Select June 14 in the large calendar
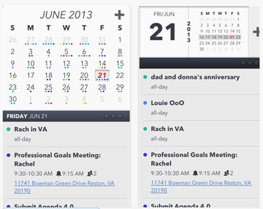Image resolution: width=263 pixels, height=209 pixels. 102,64
